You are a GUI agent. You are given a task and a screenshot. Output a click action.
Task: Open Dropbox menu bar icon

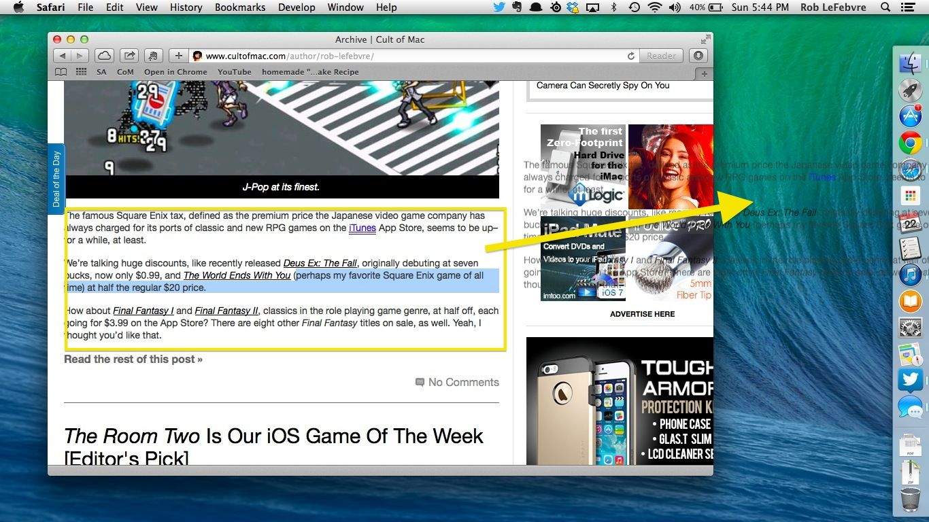[573, 7]
